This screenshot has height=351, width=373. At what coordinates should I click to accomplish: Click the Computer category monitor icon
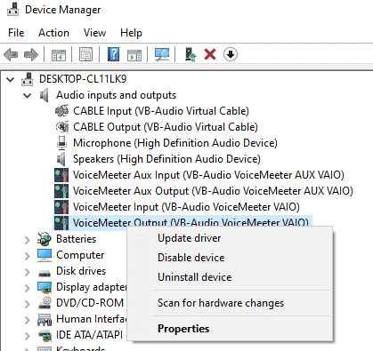(x=45, y=255)
